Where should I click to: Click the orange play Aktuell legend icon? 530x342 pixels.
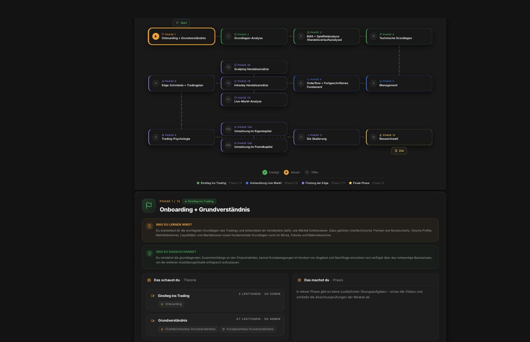tap(286, 172)
